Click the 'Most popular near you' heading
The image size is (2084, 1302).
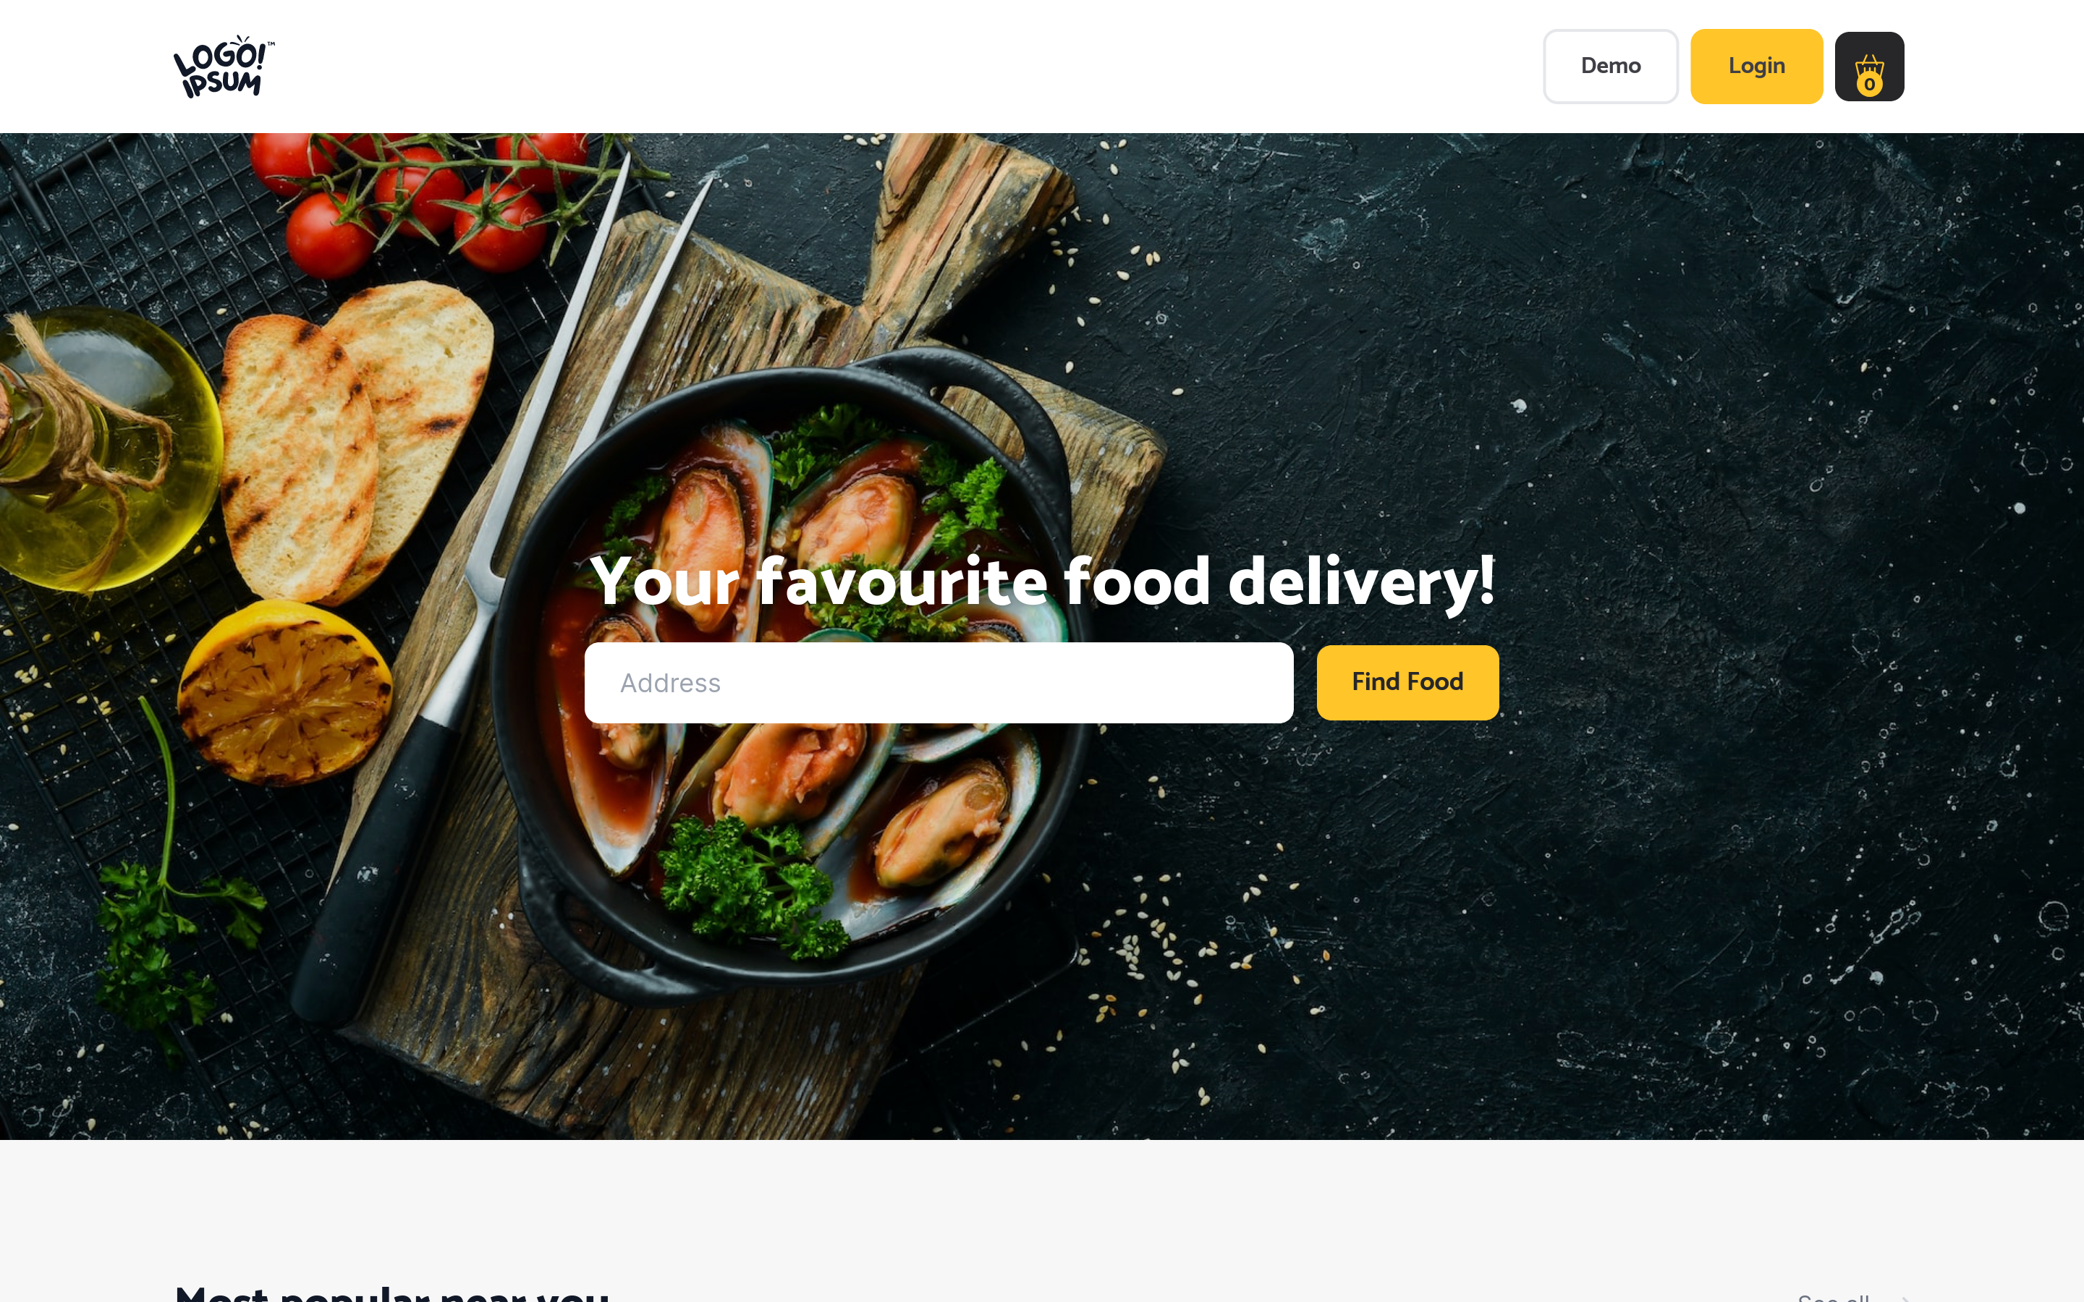pos(391,1293)
